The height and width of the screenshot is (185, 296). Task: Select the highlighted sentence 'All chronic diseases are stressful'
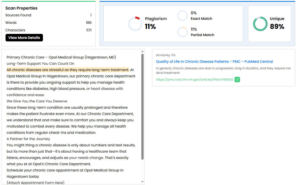[x=68, y=70]
